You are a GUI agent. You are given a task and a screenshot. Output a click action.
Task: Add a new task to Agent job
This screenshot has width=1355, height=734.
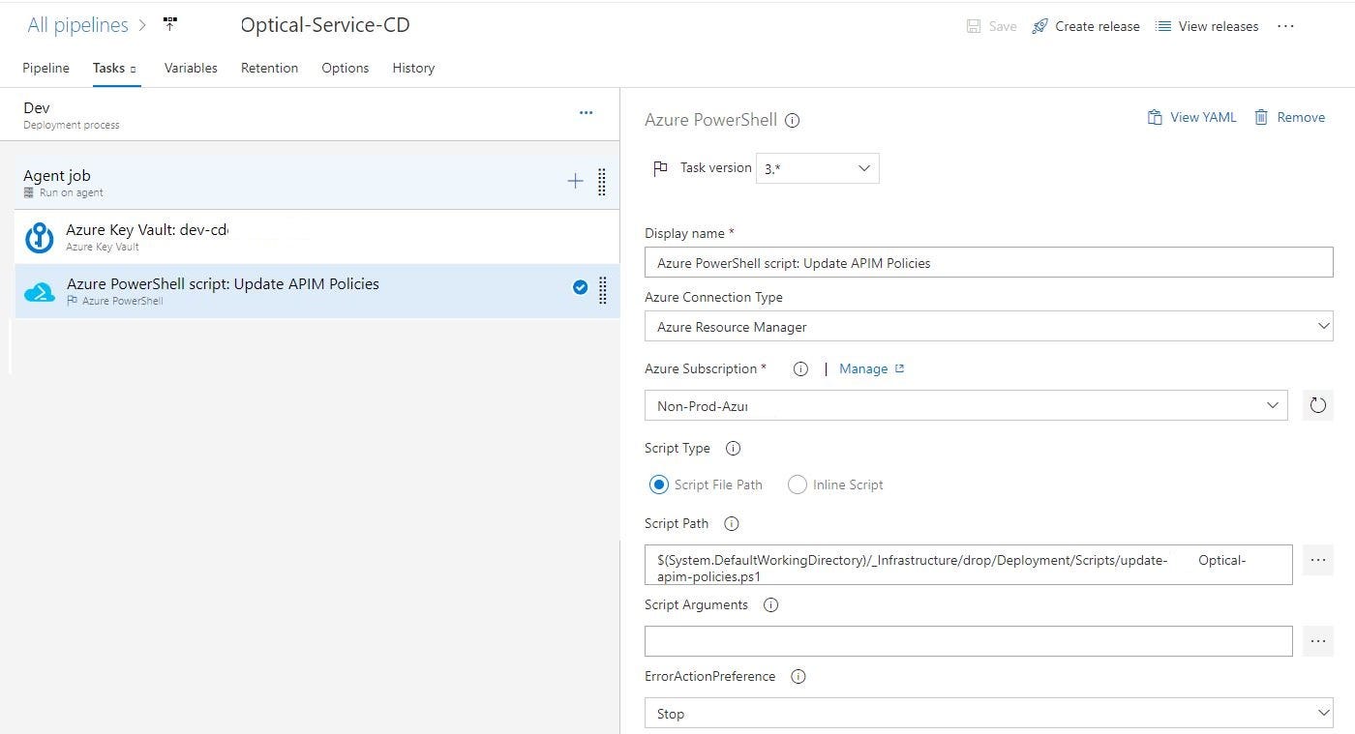[x=575, y=180]
